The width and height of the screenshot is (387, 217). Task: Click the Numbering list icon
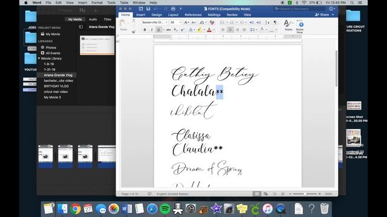[232, 22]
